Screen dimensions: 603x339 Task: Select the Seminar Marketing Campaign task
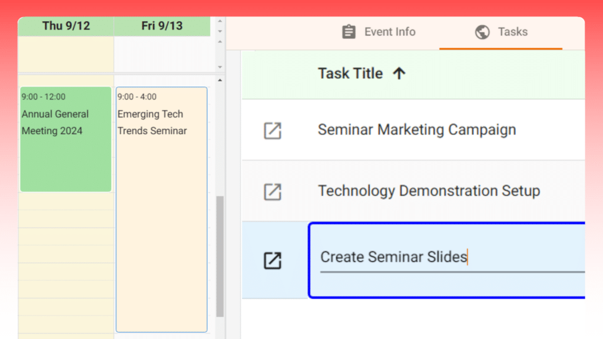tap(417, 130)
